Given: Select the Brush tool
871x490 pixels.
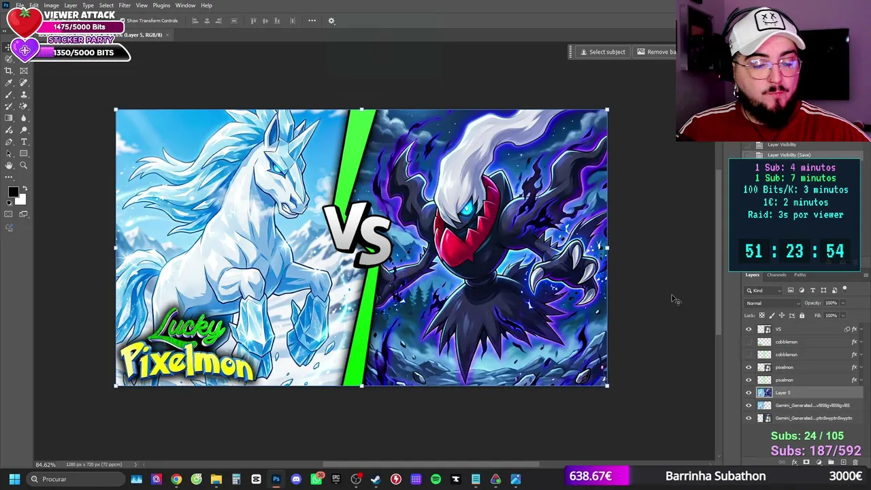Looking at the screenshot, I should (9, 95).
